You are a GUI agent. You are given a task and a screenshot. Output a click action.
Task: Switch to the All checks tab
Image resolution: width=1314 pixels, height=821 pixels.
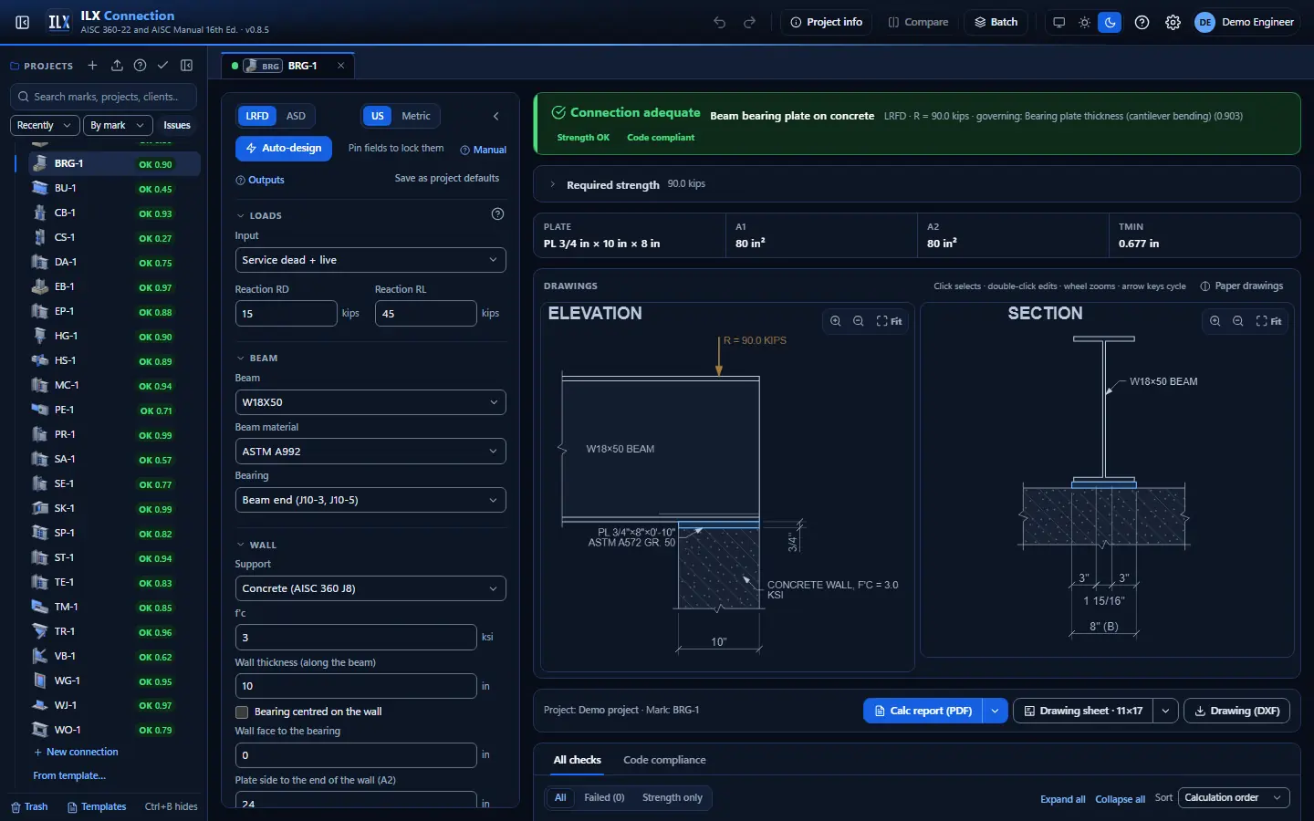[x=578, y=760]
